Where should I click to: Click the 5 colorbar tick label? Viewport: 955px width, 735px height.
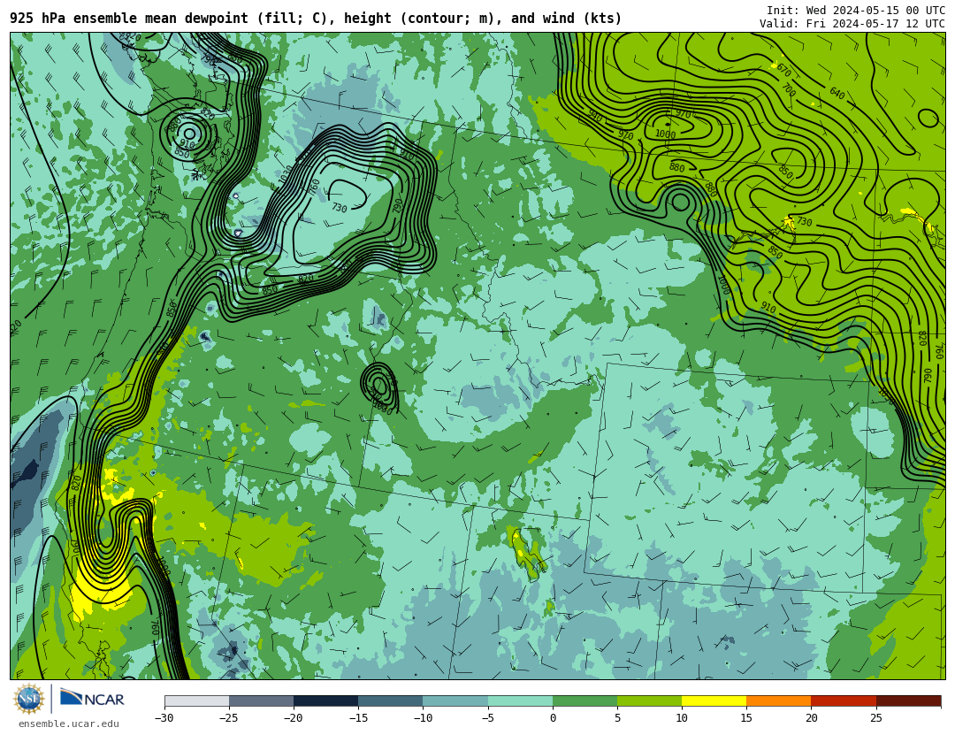pos(617,718)
